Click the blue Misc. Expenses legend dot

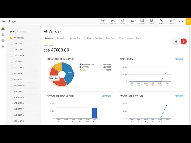pyautogui.click(x=80, y=64)
